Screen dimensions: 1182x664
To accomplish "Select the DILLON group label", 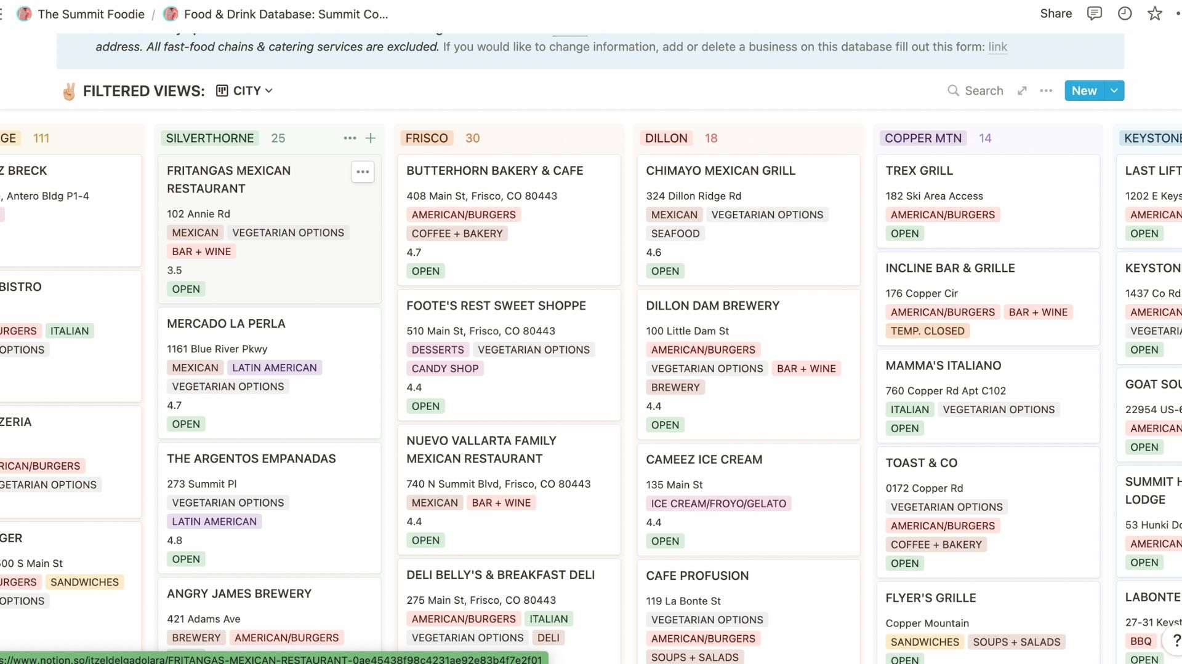I will click(666, 138).
